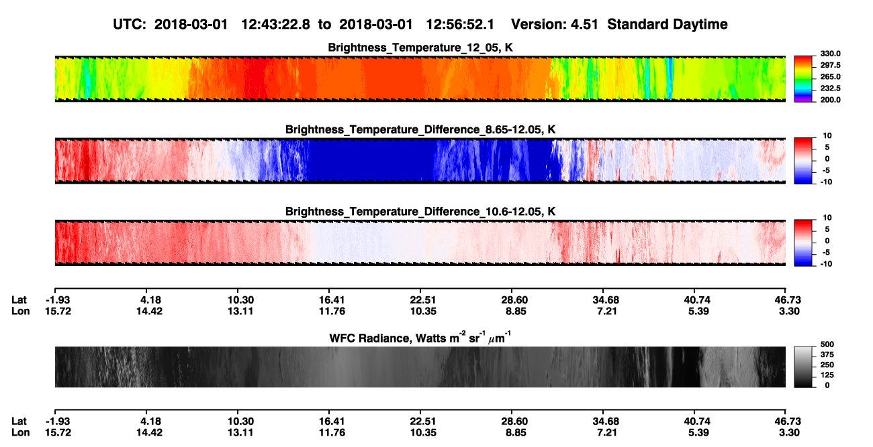Select the 8.65-12.05 difference image strip
Screen dimensions: 873x447
coord(420,161)
